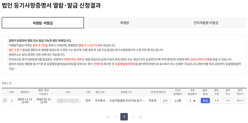Switch to the 재열람 tab
The image size is (248, 123).
(x=125, y=23)
